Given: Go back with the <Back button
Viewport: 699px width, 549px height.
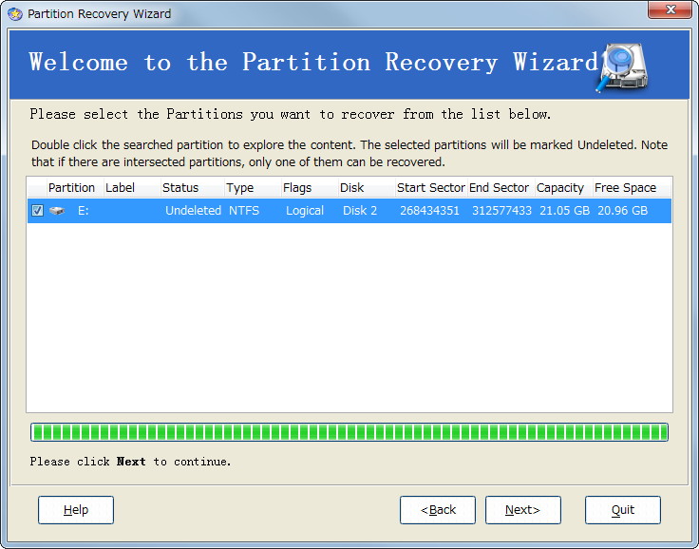Looking at the screenshot, I should pos(438,510).
